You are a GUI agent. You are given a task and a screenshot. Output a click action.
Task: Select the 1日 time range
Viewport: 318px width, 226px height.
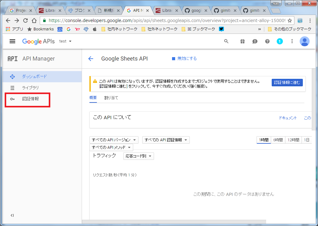coord(307,140)
